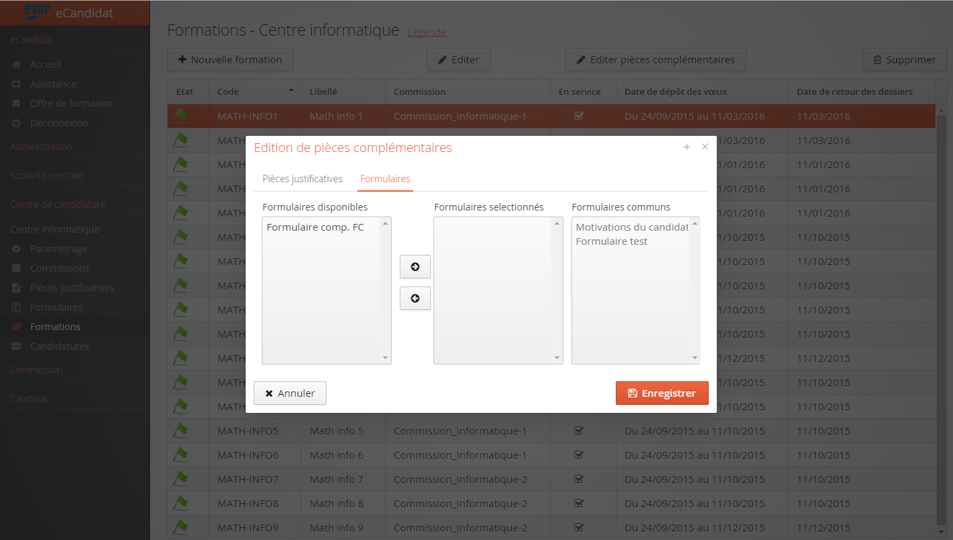Click the Paramétrage gear icon in sidebar
The height and width of the screenshot is (540, 953).
[x=17, y=249]
